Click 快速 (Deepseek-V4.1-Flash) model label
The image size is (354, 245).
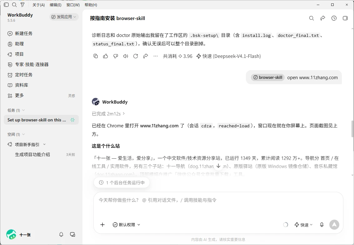(x=228, y=56)
